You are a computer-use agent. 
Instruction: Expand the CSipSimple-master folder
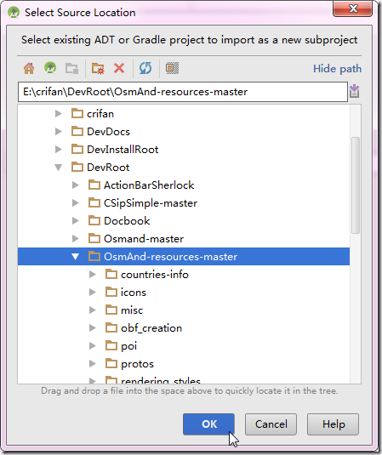point(76,203)
